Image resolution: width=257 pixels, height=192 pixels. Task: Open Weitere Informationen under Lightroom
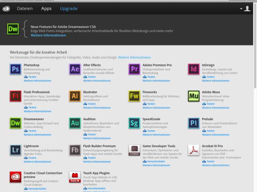[x=37, y=162]
